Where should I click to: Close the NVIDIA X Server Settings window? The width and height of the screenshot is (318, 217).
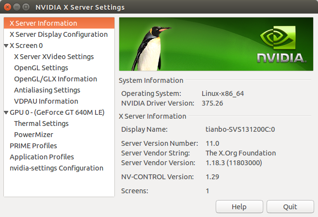tap(7, 7)
